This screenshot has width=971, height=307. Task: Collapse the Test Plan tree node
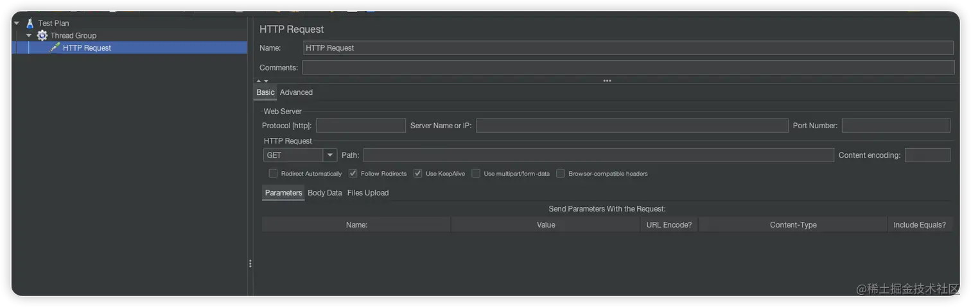[17, 23]
